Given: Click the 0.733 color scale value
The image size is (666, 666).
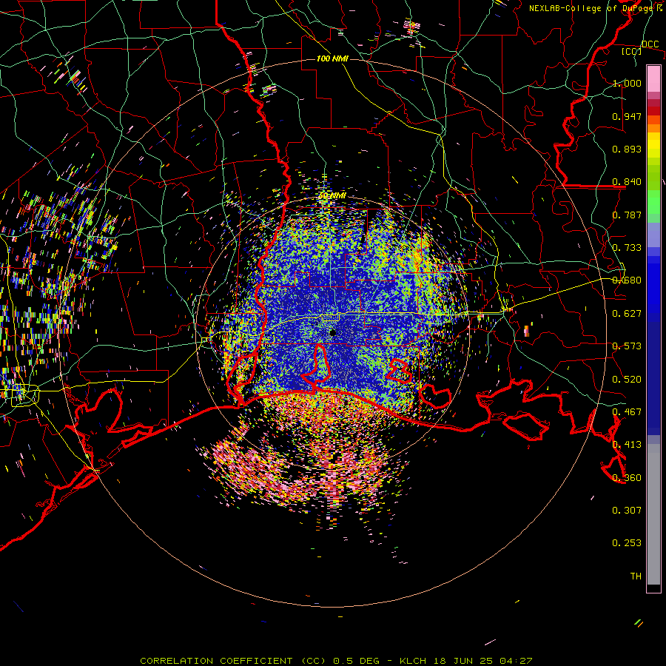Looking at the screenshot, I should (x=627, y=248).
